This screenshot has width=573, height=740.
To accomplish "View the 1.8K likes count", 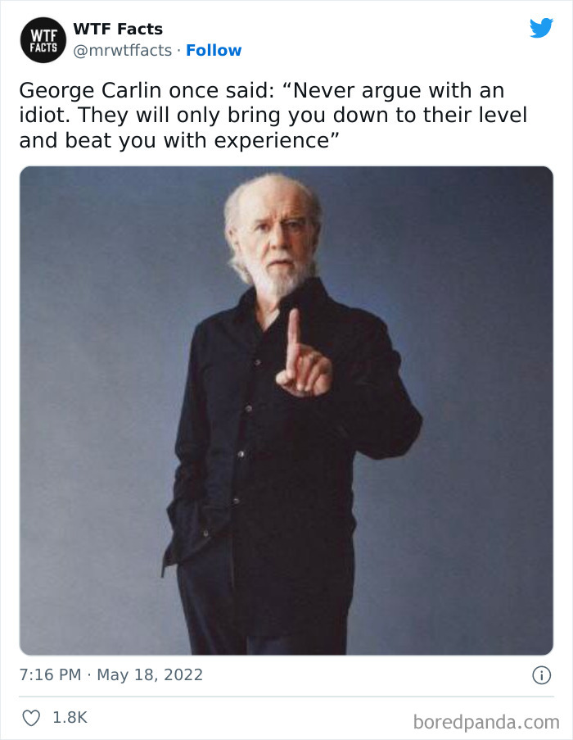I will tap(70, 717).
